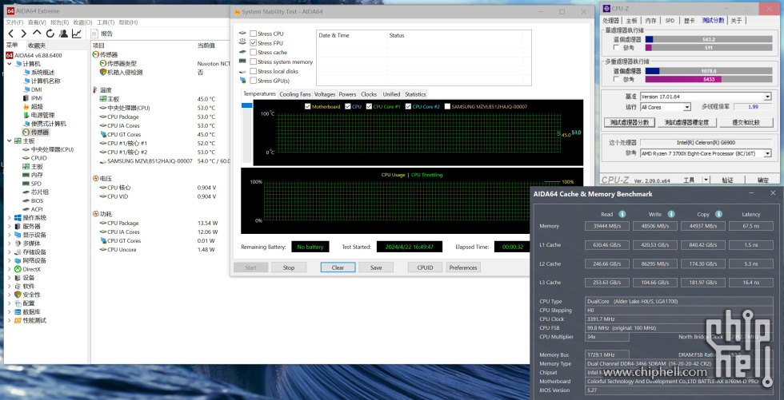Switch to the Voltages tab
Viewport: 784px width, 400px height.
pos(325,93)
